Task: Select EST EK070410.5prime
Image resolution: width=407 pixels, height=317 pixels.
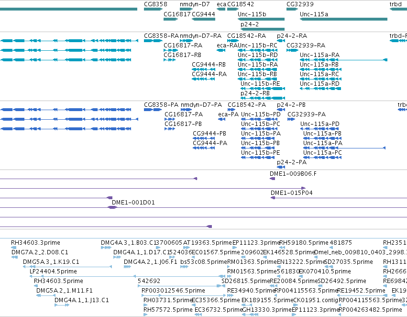Action: tap(325, 272)
